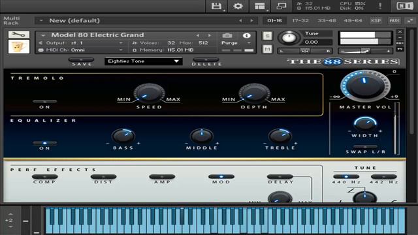This screenshot has width=418, height=235.
Task: Take snapshot with camera icon
Action: [x=227, y=35]
